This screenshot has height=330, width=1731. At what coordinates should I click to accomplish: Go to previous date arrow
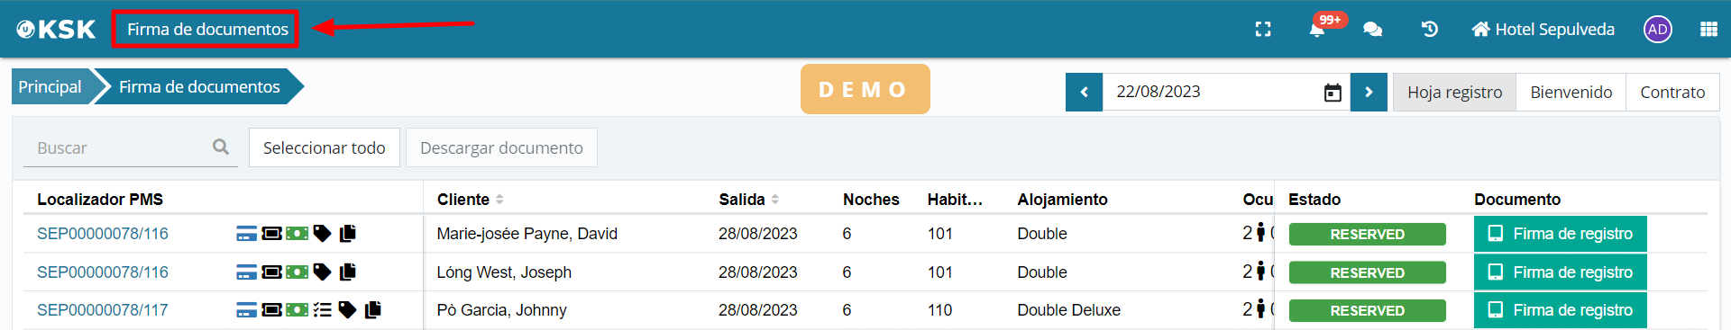pyautogui.click(x=1084, y=93)
